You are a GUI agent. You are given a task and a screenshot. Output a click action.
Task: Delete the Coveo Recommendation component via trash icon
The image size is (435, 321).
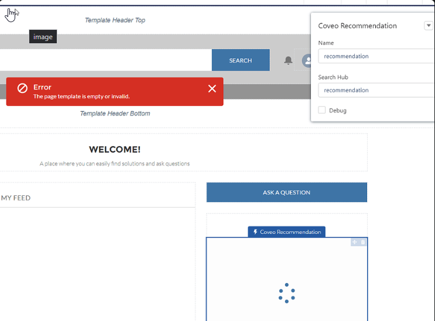point(363,242)
